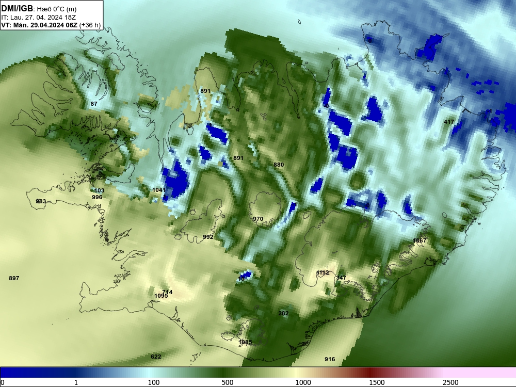Click the map value 996
Screen dimensions: 516x387
point(97,197)
